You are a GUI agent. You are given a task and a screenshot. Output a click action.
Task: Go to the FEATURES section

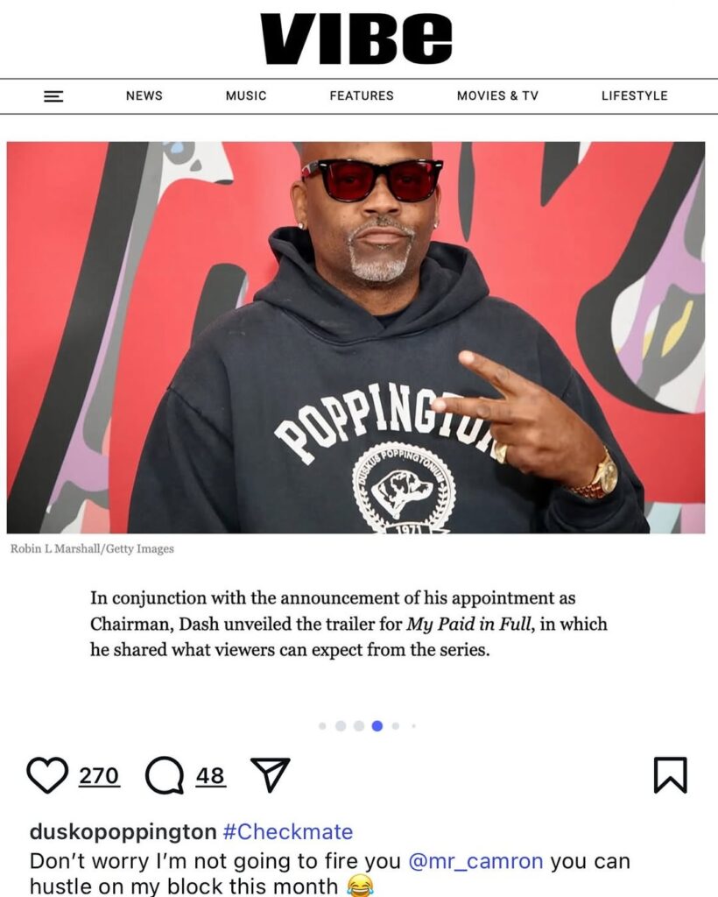(x=362, y=95)
